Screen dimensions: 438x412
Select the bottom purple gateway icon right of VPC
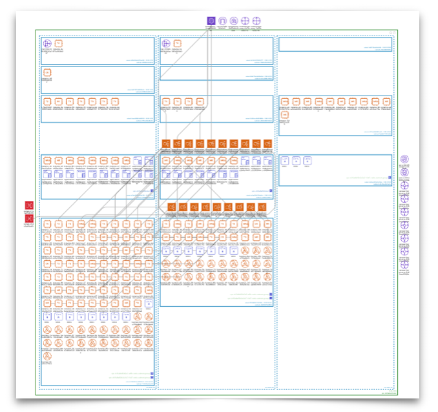404,265
